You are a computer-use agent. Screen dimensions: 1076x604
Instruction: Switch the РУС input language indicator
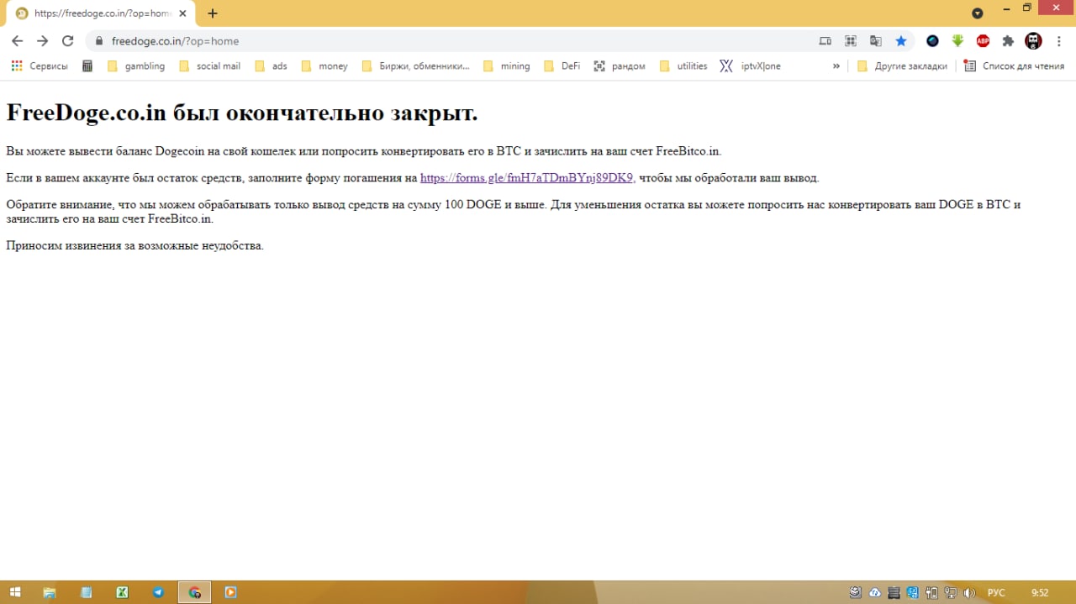[996, 593]
